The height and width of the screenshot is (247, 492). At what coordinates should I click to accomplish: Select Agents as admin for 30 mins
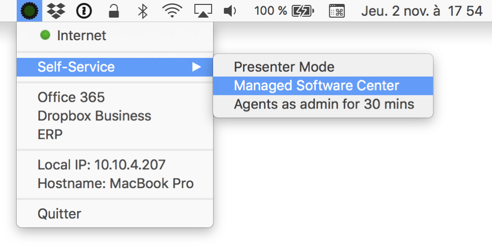(324, 104)
